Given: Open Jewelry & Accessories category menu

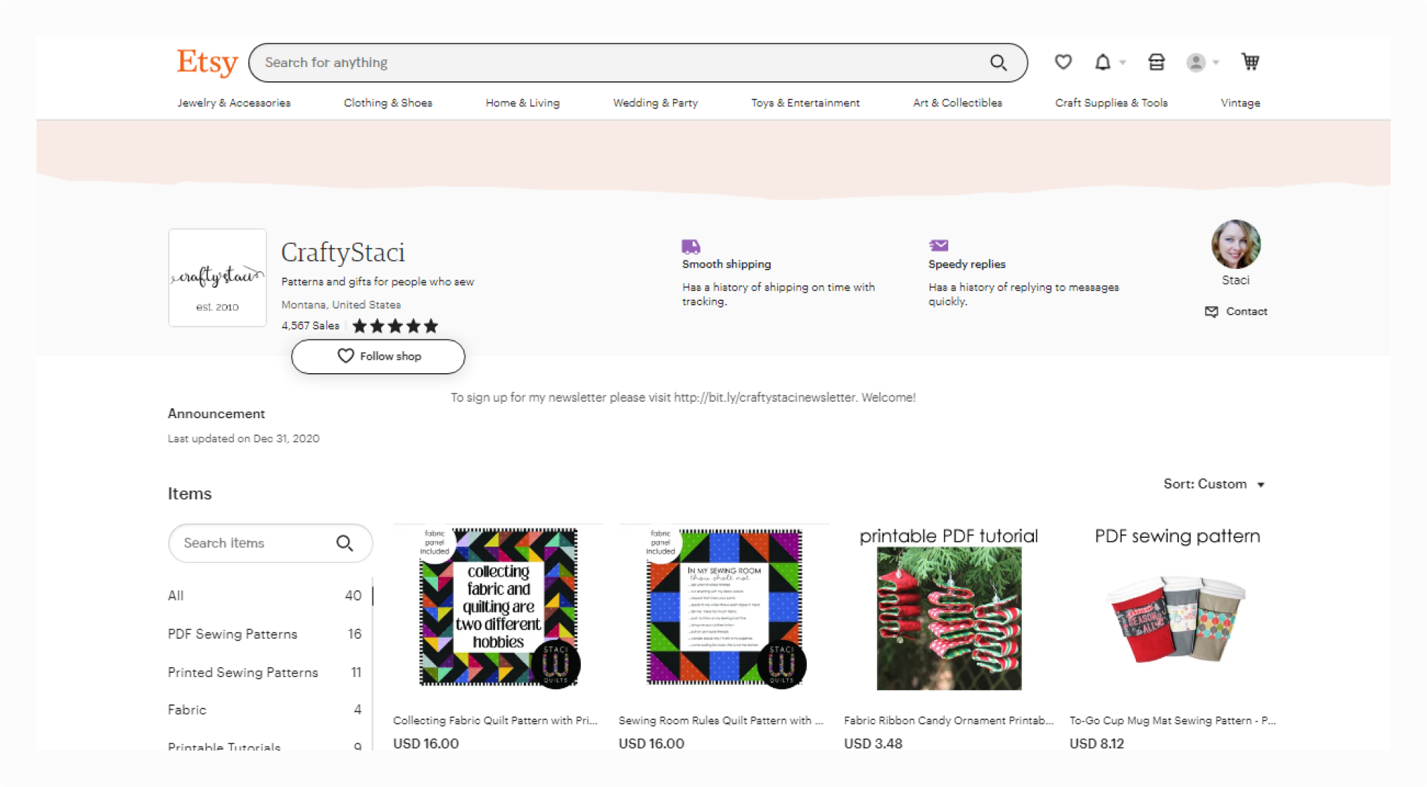Looking at the screenshot, I should (x=234, y=103).
